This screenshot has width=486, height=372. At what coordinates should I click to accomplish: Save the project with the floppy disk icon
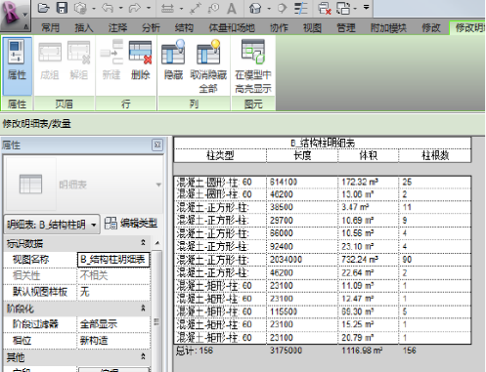(62, 8)
